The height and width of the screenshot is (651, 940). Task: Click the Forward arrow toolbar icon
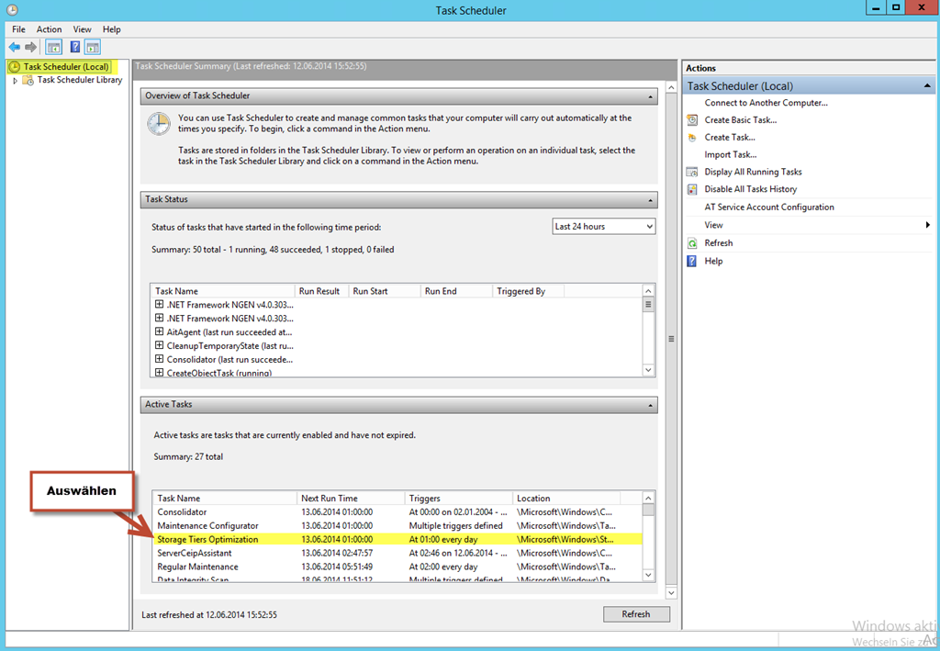[x=30, y=48]
